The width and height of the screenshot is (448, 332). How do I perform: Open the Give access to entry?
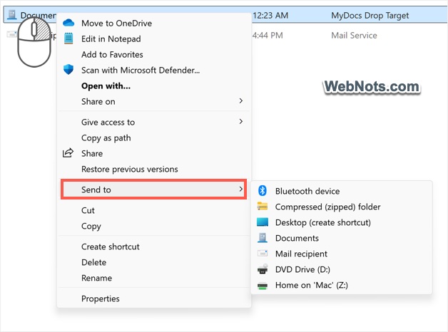pyautogui.click(x=154, y=122)
